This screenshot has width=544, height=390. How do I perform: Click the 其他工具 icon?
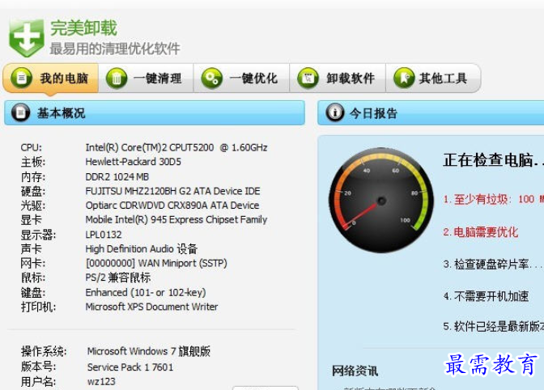404,78
